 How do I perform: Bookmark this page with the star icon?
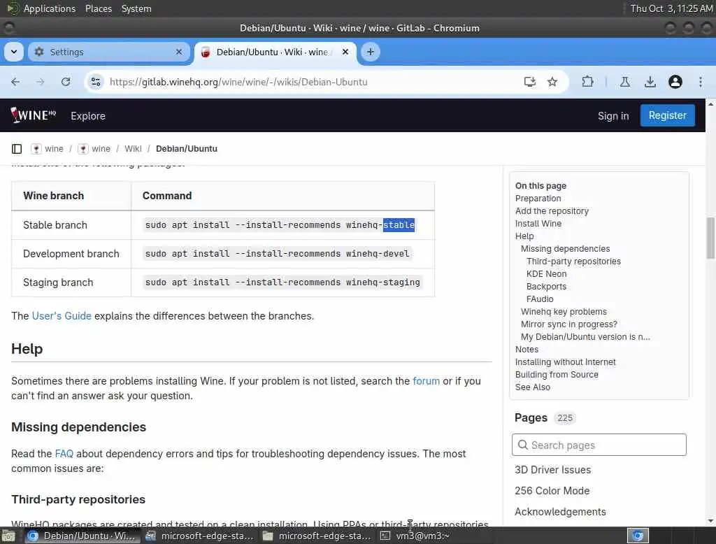(552, 83)
